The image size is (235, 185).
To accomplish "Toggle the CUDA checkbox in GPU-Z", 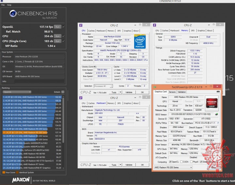I will [x=181, y=162].
